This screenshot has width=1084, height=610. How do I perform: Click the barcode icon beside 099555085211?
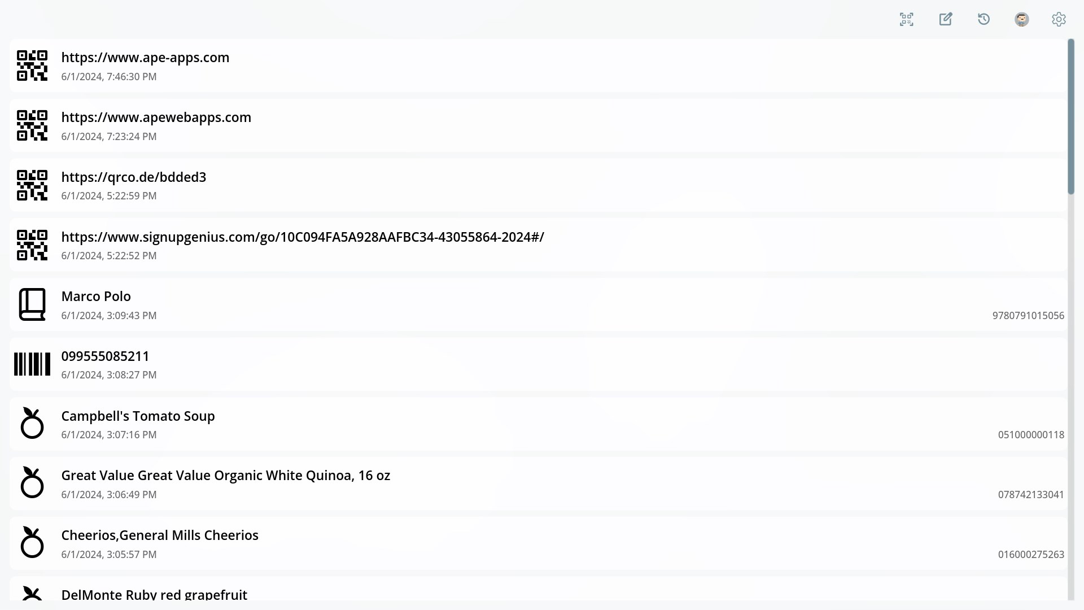[32, 364]
